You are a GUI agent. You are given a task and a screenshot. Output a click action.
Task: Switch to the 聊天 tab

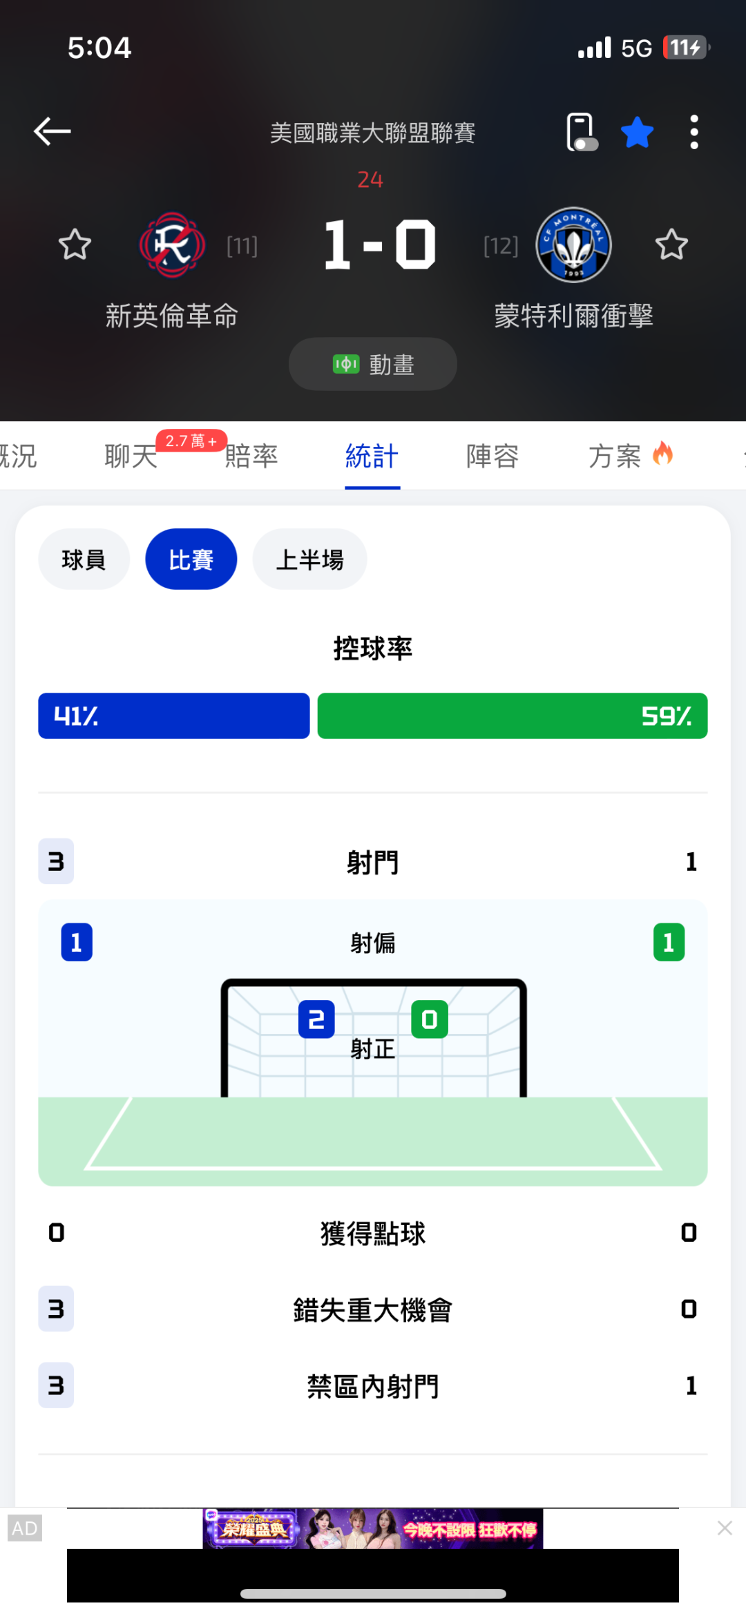(131, 456)
